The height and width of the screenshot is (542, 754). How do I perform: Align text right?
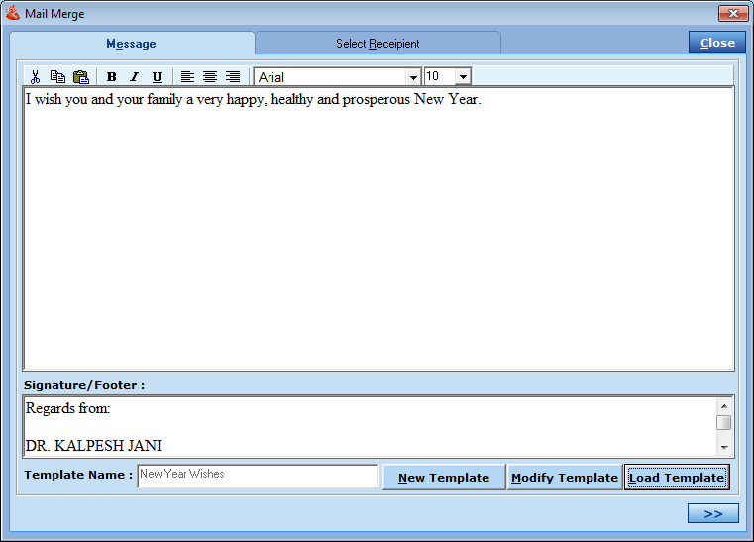coord(233,77)
